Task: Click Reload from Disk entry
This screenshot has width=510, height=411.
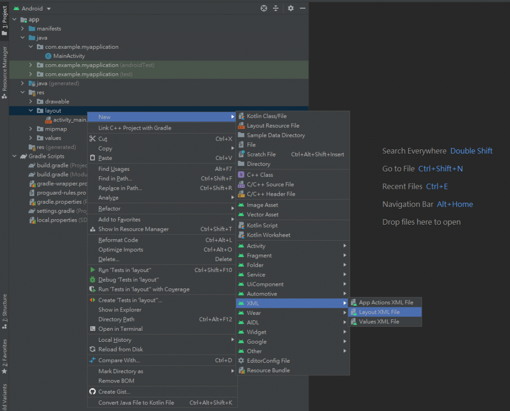Action: [162, 350]
